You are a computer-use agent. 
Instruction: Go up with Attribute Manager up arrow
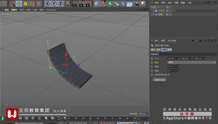pos(200,41)
